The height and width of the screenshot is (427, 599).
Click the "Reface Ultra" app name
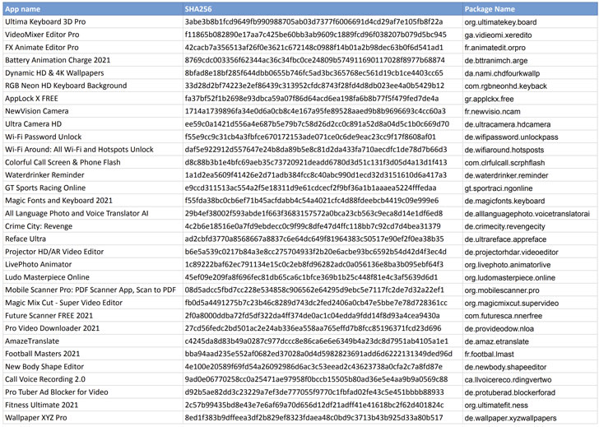26,239
